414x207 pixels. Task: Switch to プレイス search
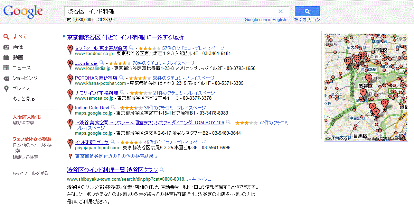(21, 89)
